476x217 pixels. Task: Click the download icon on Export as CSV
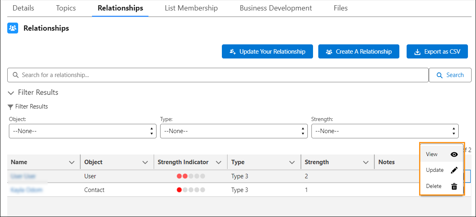tap(418, 52)
